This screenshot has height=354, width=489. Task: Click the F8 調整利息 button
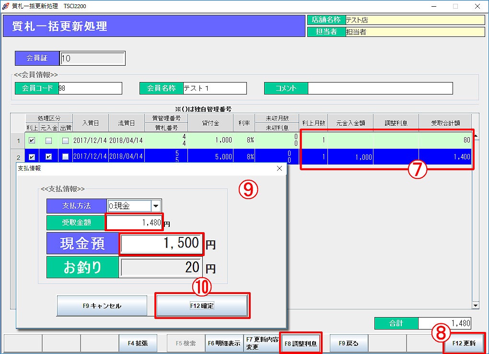(x=300, y=343)
